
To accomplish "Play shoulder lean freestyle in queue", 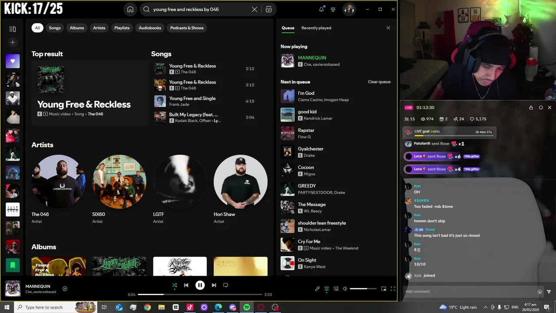I will tap(336, 226).
